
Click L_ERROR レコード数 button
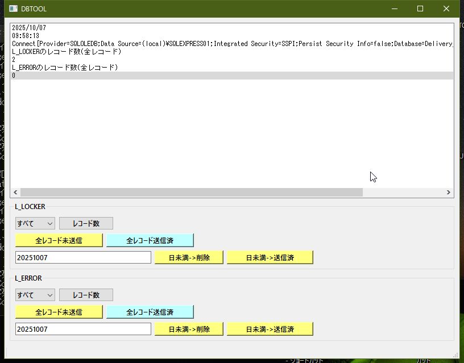click(86, 295)
